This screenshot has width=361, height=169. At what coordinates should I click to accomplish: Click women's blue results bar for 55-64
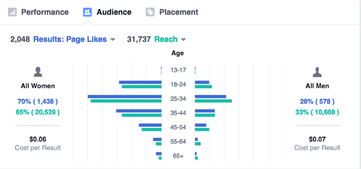pos(157,139)
